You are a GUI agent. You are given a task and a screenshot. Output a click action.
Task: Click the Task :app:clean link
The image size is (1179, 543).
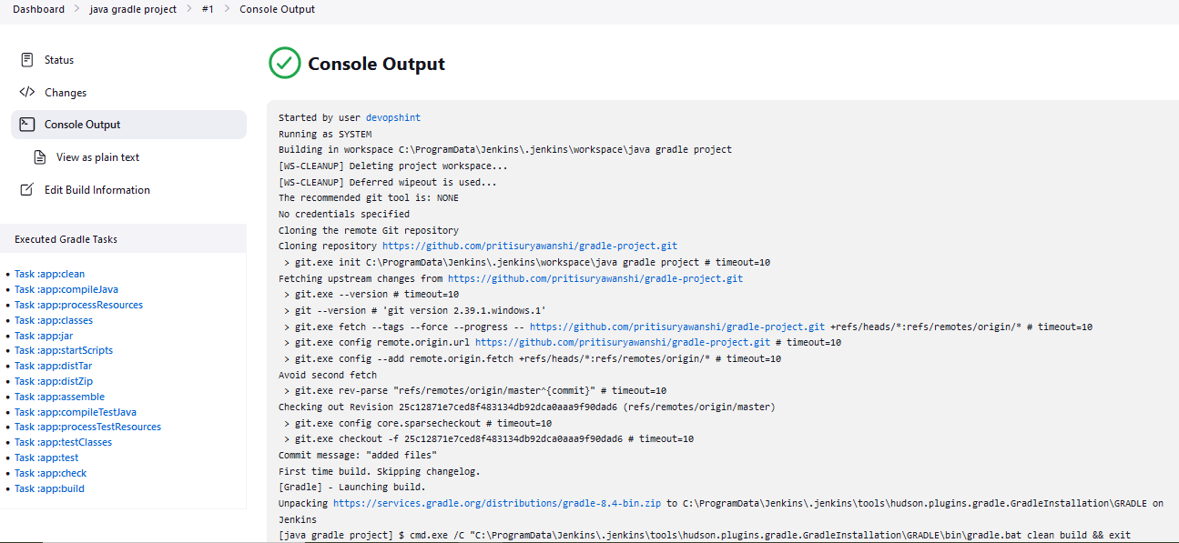pyautogui.click(x=49, y=273)
